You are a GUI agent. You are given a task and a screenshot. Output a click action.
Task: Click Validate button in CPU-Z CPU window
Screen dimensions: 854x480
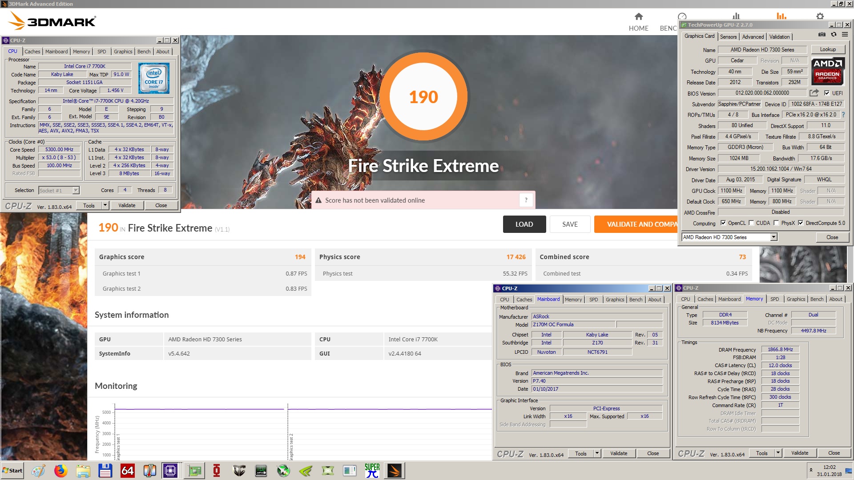pos(127,205)
